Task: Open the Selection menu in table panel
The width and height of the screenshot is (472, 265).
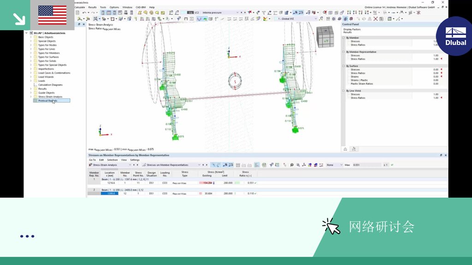Action: coord(112,160)
